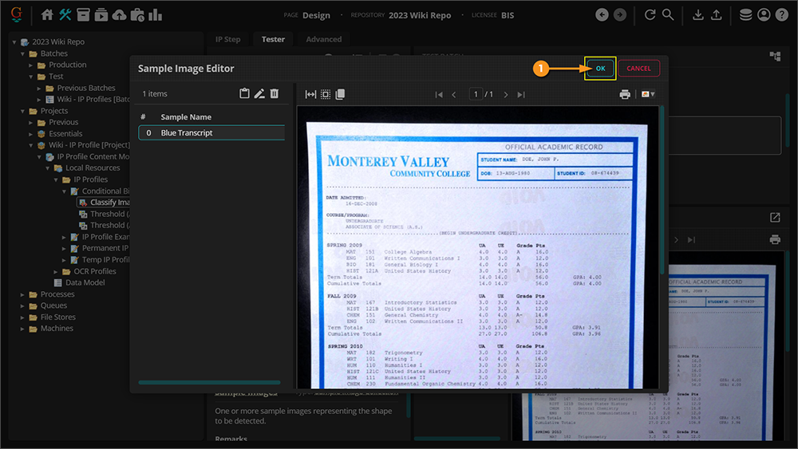Click the archive box icon in header
798x449 pixels.
(x=83, y=15)
